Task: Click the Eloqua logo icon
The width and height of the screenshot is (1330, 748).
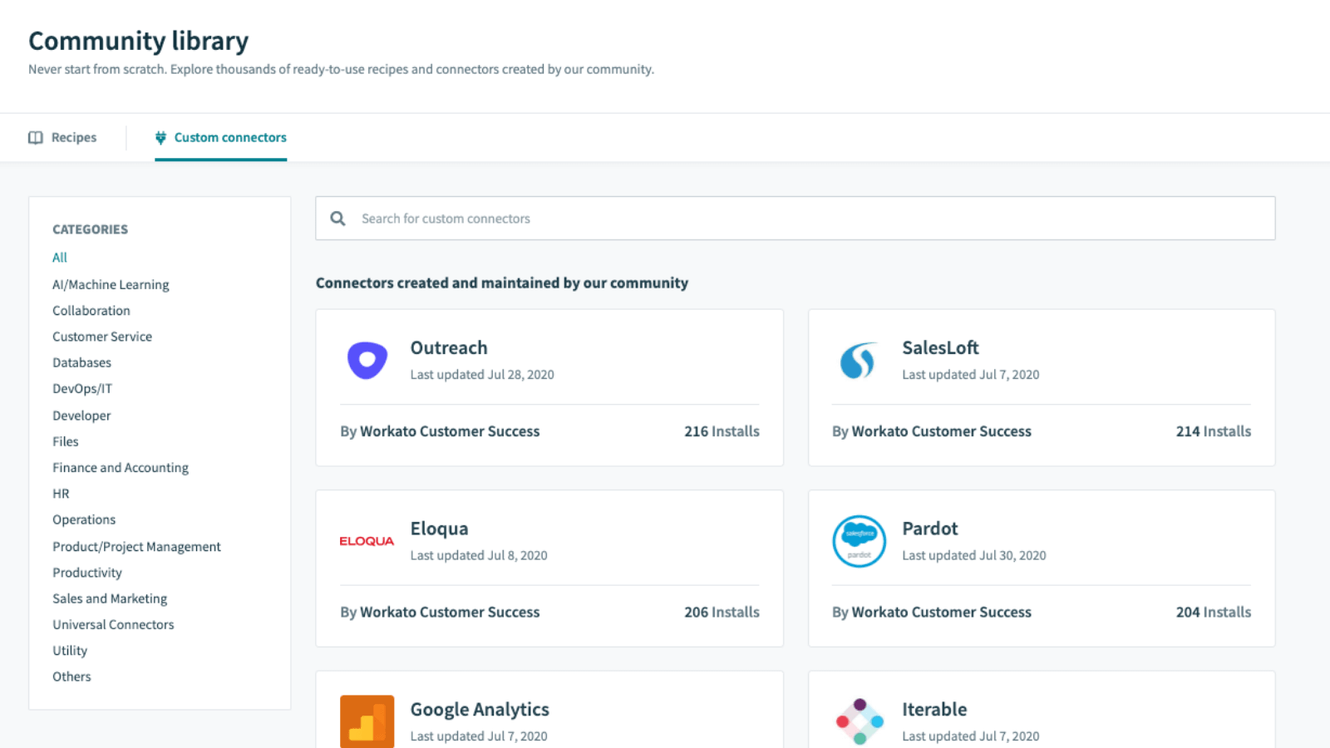Action: tap(367, 541)
